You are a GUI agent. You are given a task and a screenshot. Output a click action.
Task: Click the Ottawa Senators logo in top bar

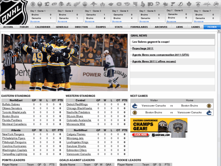(x=143, y=4)
